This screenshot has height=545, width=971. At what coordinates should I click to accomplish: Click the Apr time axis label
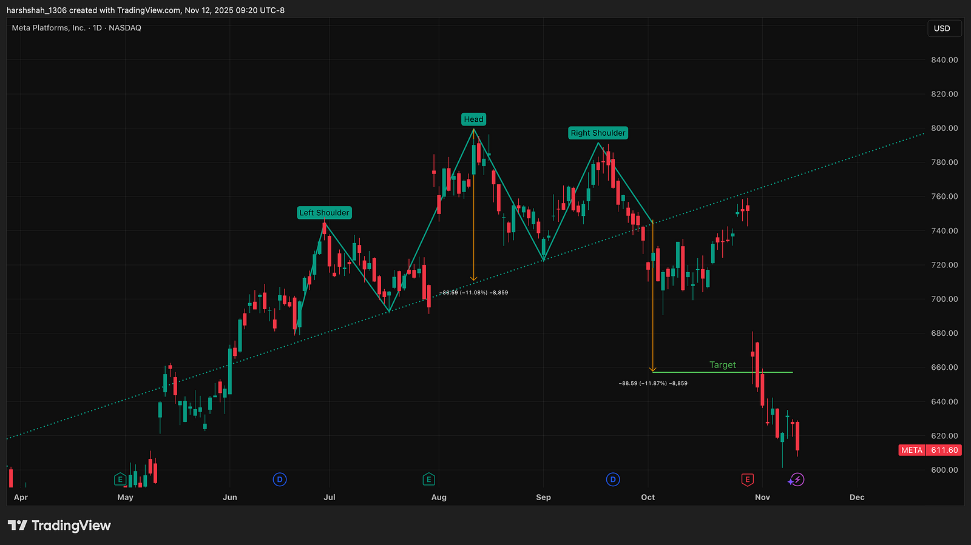coord(21,497)
